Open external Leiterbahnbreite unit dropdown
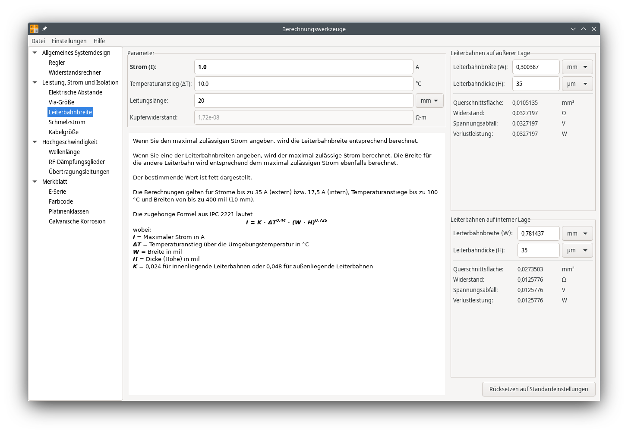 point(577,67)
